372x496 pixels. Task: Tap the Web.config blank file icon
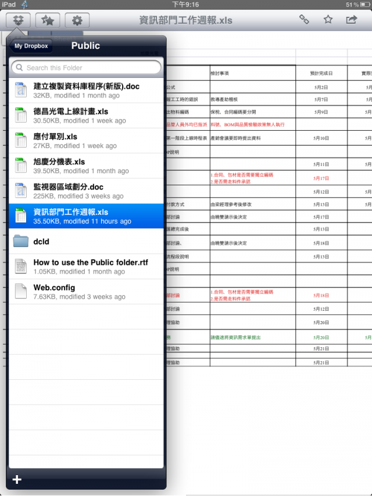click(21, 291)
